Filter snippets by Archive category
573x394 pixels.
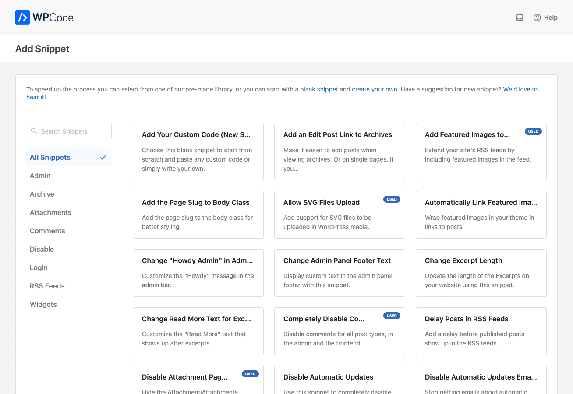tap(42, 194)
